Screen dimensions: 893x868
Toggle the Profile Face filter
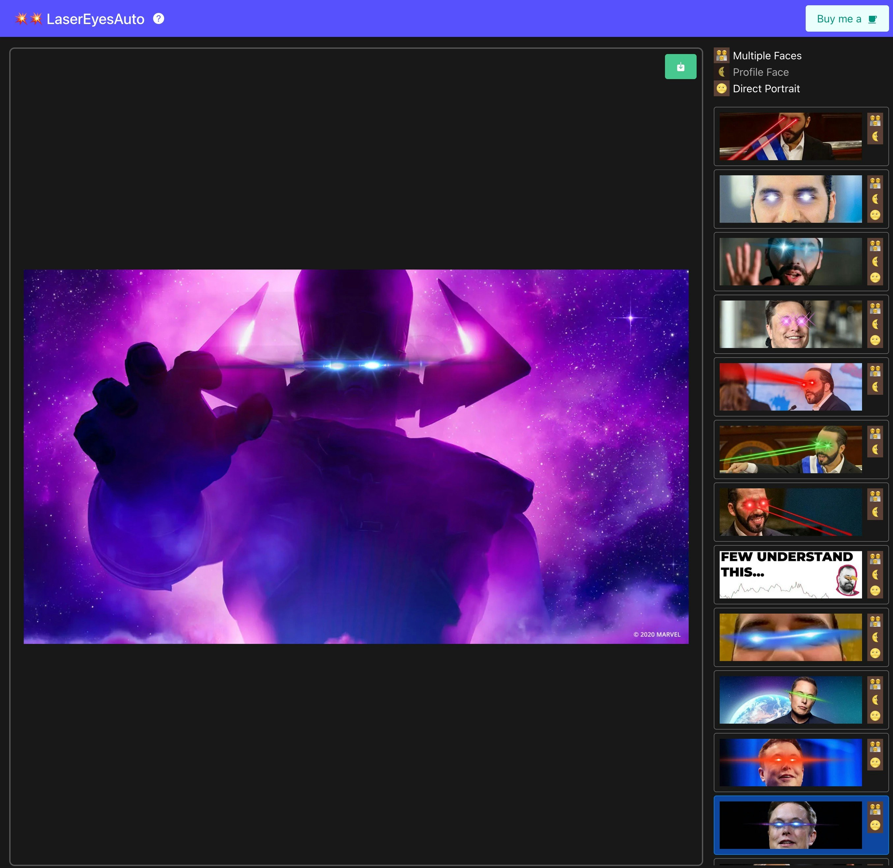(760, 72)
